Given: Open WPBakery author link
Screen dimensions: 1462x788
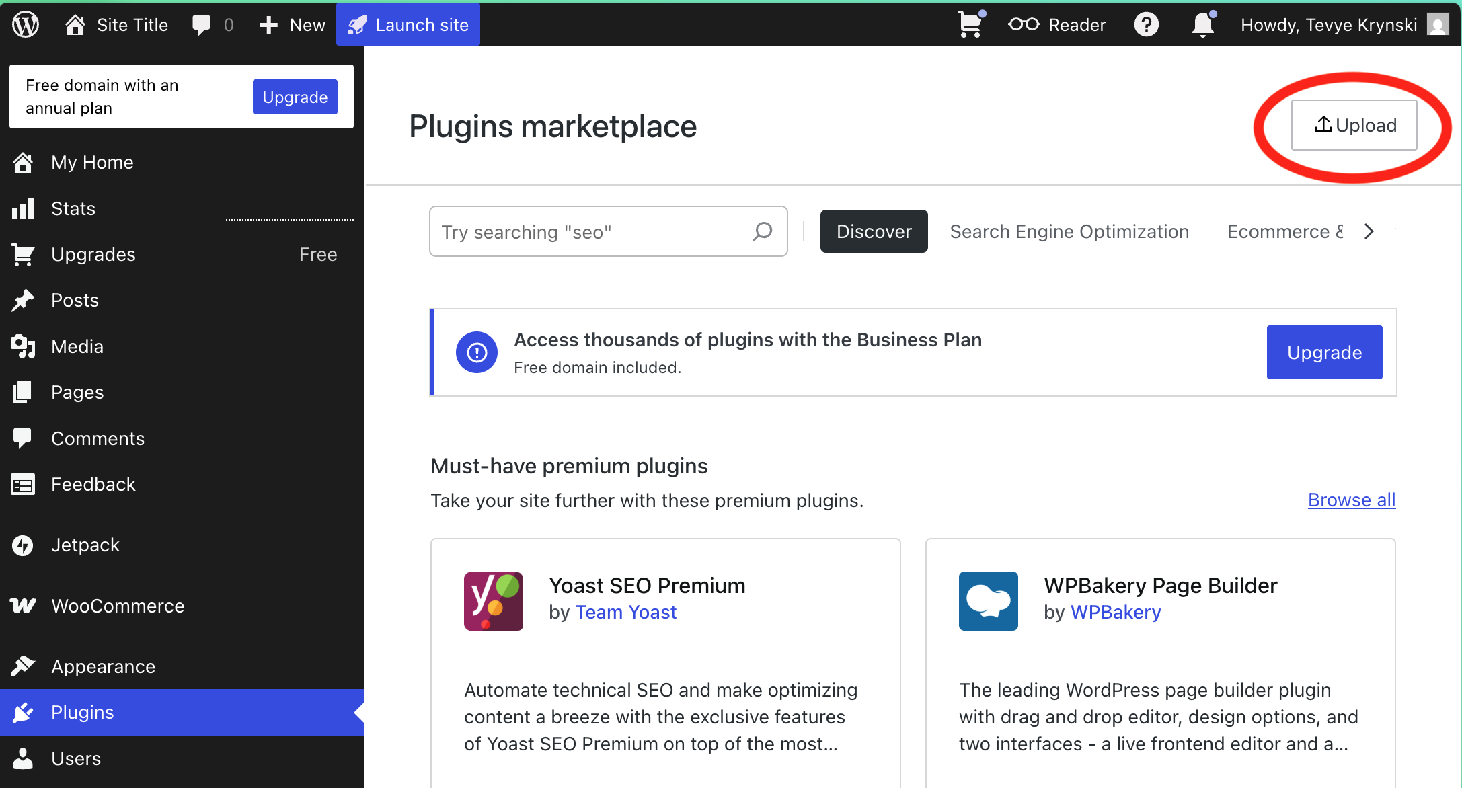Looking at the screenshot, I should point(1116,613).
